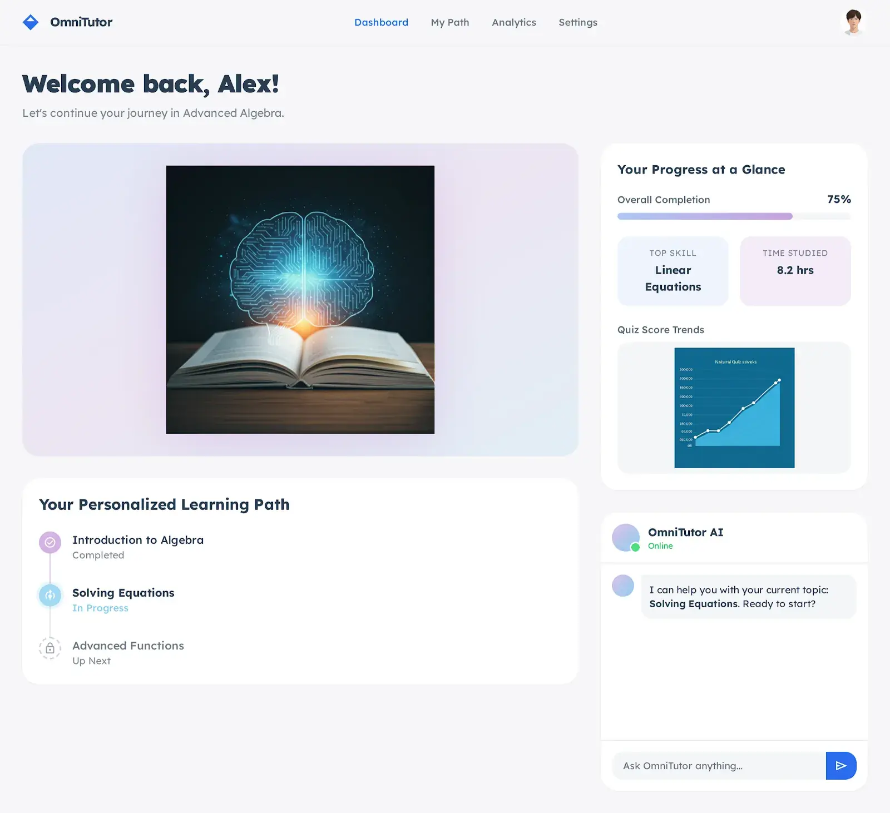Open the Settings tab

click(x=578, y=22)
